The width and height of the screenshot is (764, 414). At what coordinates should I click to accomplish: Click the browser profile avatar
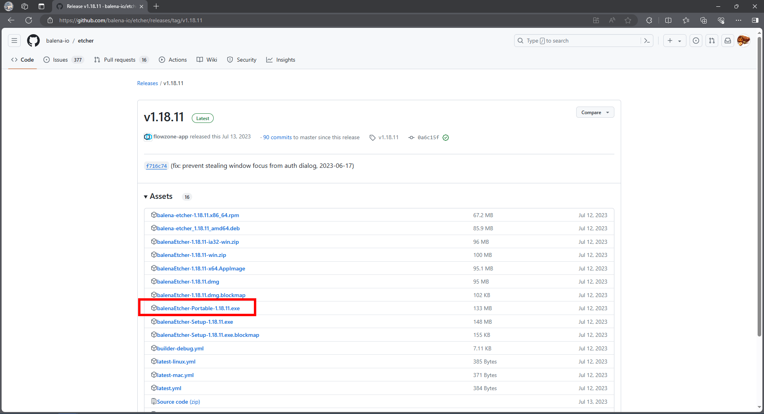coord(9,6)
